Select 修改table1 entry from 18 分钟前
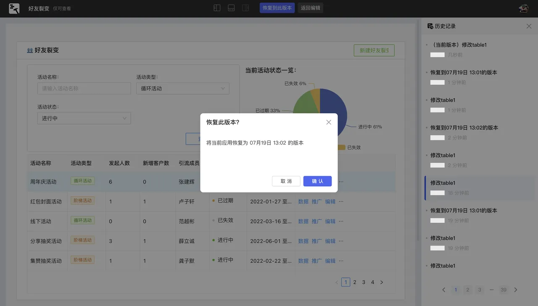The height and width of the screenshot is (306, 538). point(479,187)
